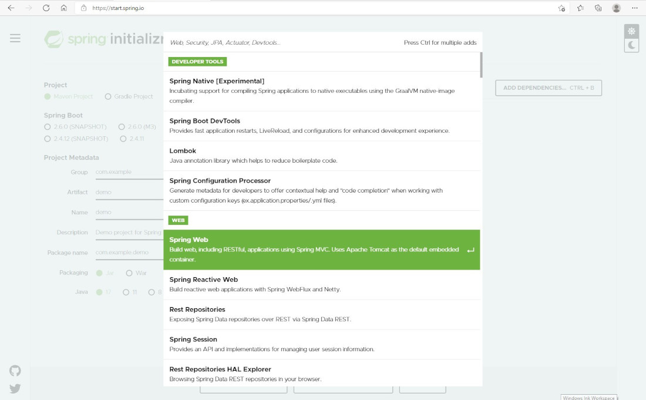The width and height of the screenshot is (646, 400).
Task: Open the hamburger menu in Spring Initializr
Action: (15, 38)
